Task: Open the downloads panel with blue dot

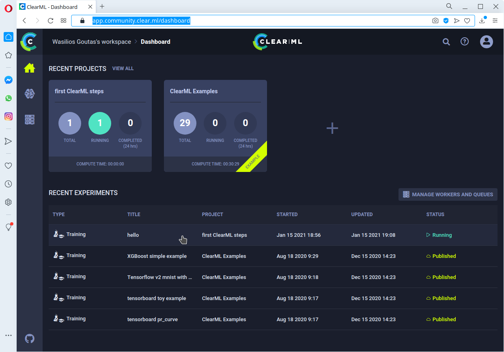Action: click(x=482, y=20)
